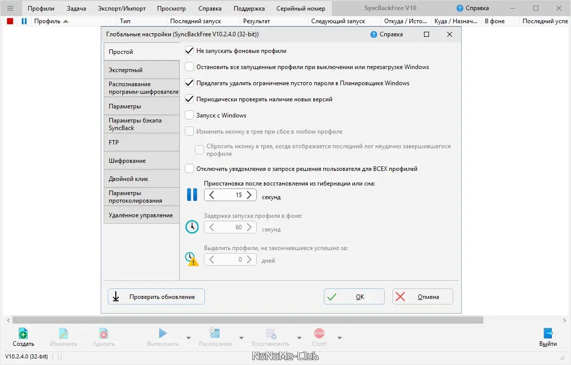Screen dimensions: 571x365
Task: Click the Отмена cancel button
Action: 422,296
